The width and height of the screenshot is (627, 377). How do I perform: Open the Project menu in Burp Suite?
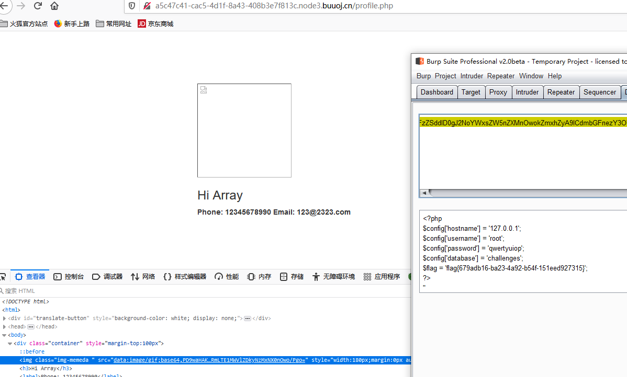(445, 76)
